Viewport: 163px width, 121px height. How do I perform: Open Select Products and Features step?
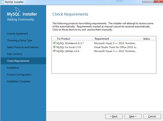tap(23, 47)
